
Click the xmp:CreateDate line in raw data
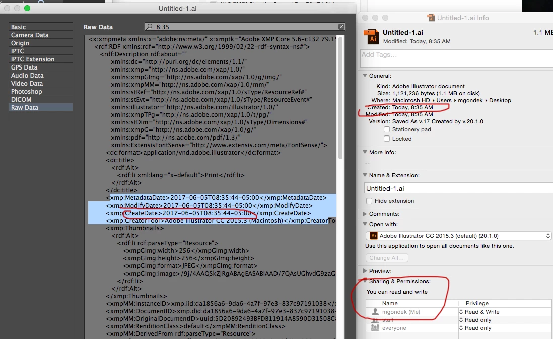pos(209,213)
